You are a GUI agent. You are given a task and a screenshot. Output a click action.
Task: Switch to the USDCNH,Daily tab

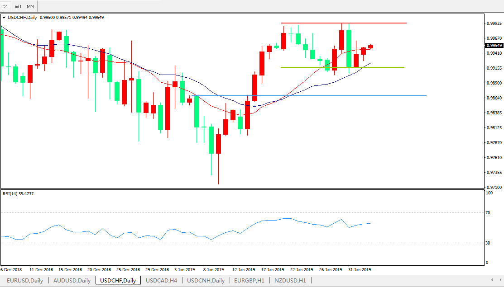(x=206, y=281)
